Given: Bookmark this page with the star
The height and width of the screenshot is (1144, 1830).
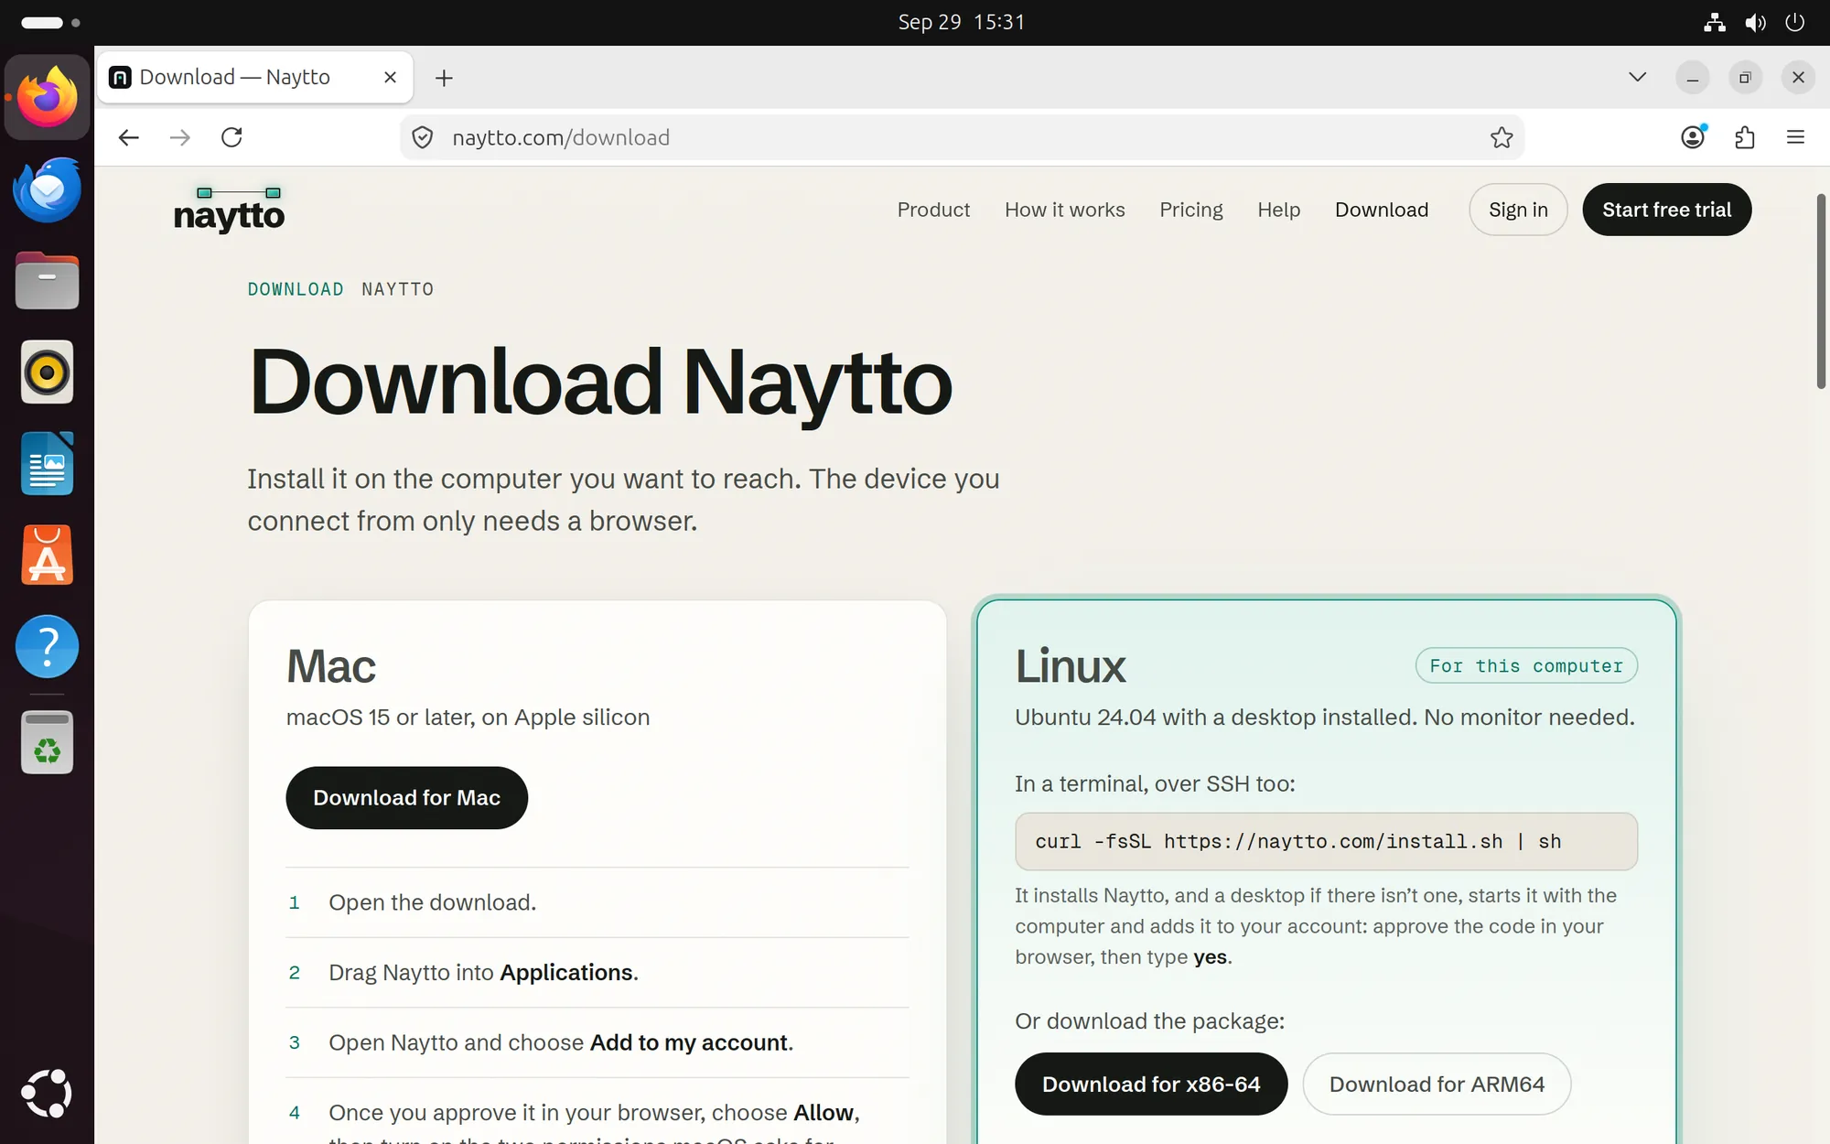Looking at the screenshot, I should (x=1502, y=137).
